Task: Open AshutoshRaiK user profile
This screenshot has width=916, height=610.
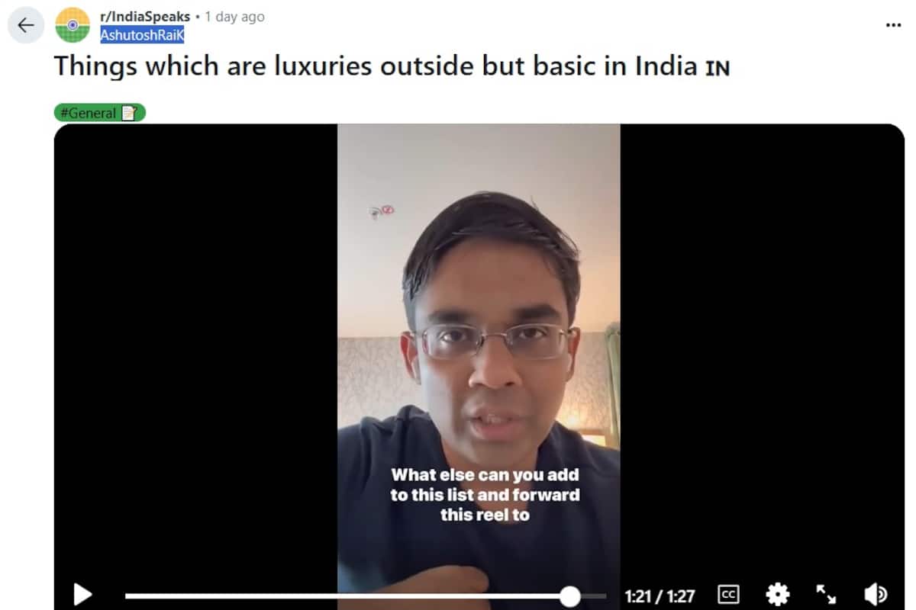Action: (142, 35)
